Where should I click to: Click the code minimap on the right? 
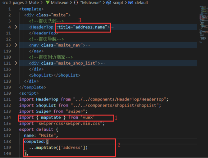204,24
